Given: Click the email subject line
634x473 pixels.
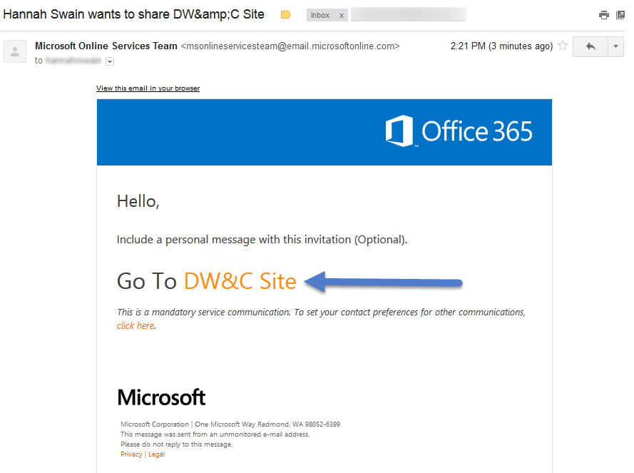Looking at the screenshot, I should [x=134, y=15].
